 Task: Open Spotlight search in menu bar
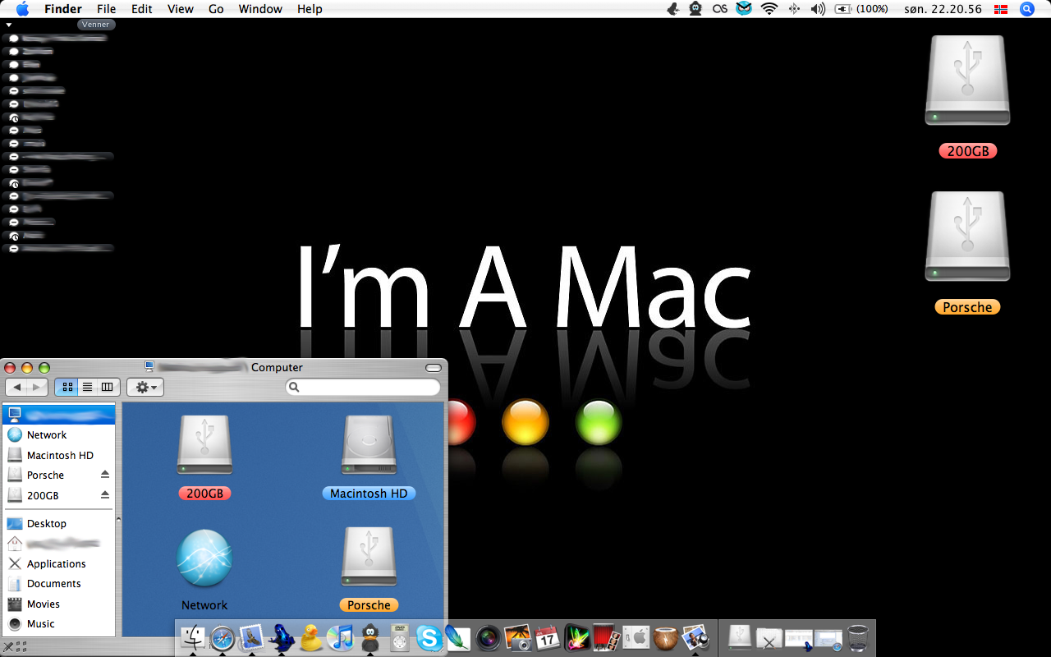pos(1026,9)
